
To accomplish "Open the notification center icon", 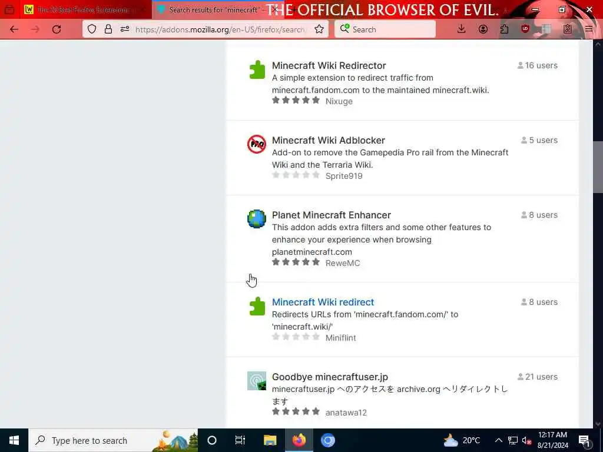I will click(584, 440).
